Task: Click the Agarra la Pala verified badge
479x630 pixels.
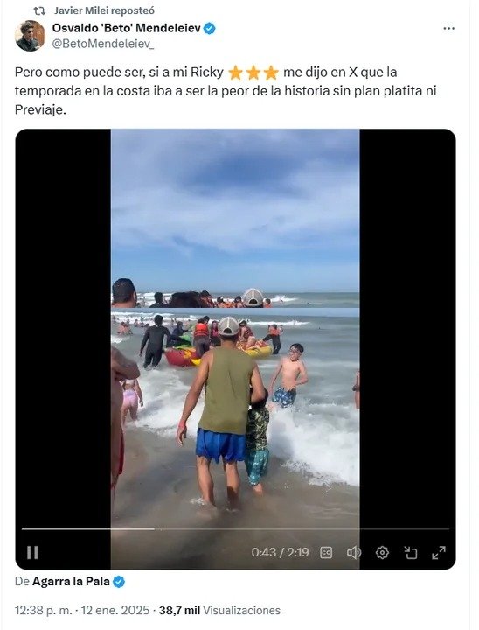Action: 119,582
